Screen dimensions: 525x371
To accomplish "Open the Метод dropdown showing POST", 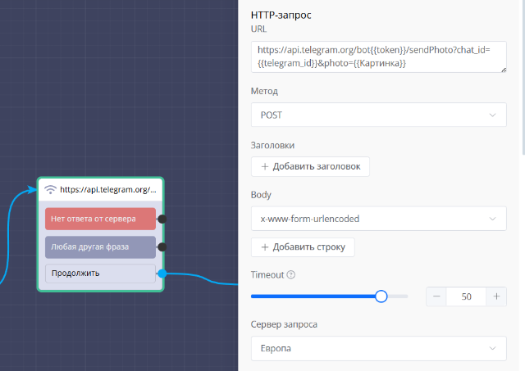I will point(378,115).
